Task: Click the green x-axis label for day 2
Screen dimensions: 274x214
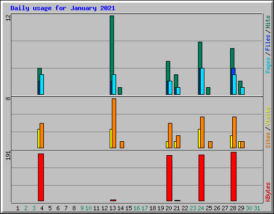Action: [26, 208]
